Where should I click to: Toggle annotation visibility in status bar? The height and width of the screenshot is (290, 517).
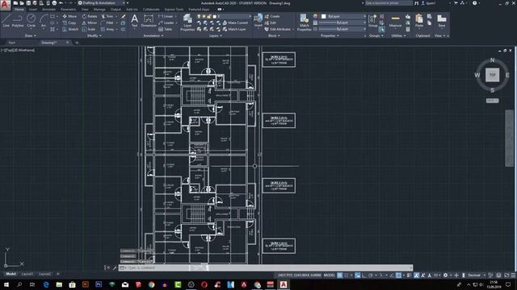[x=417, y=275]
